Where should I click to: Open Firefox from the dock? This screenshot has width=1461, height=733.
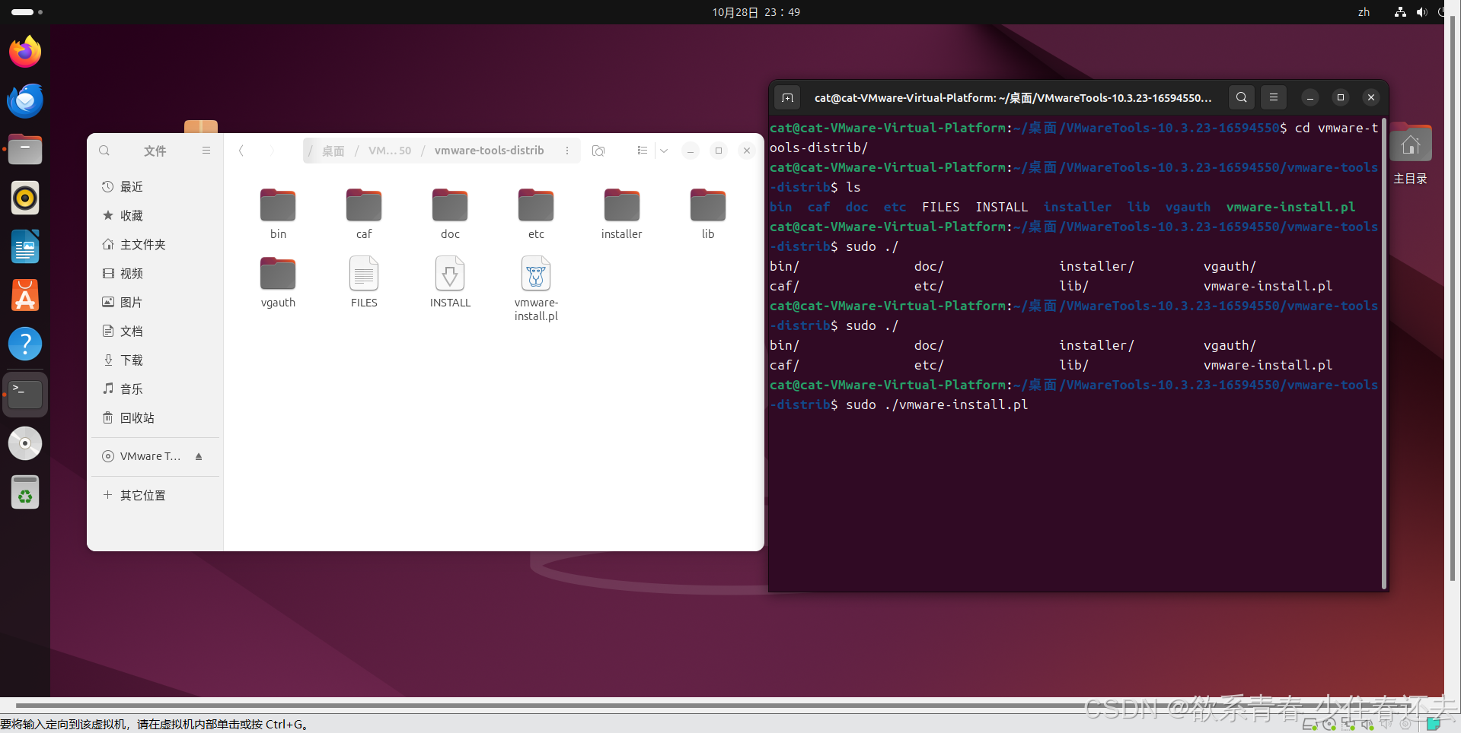coord(24,51)
